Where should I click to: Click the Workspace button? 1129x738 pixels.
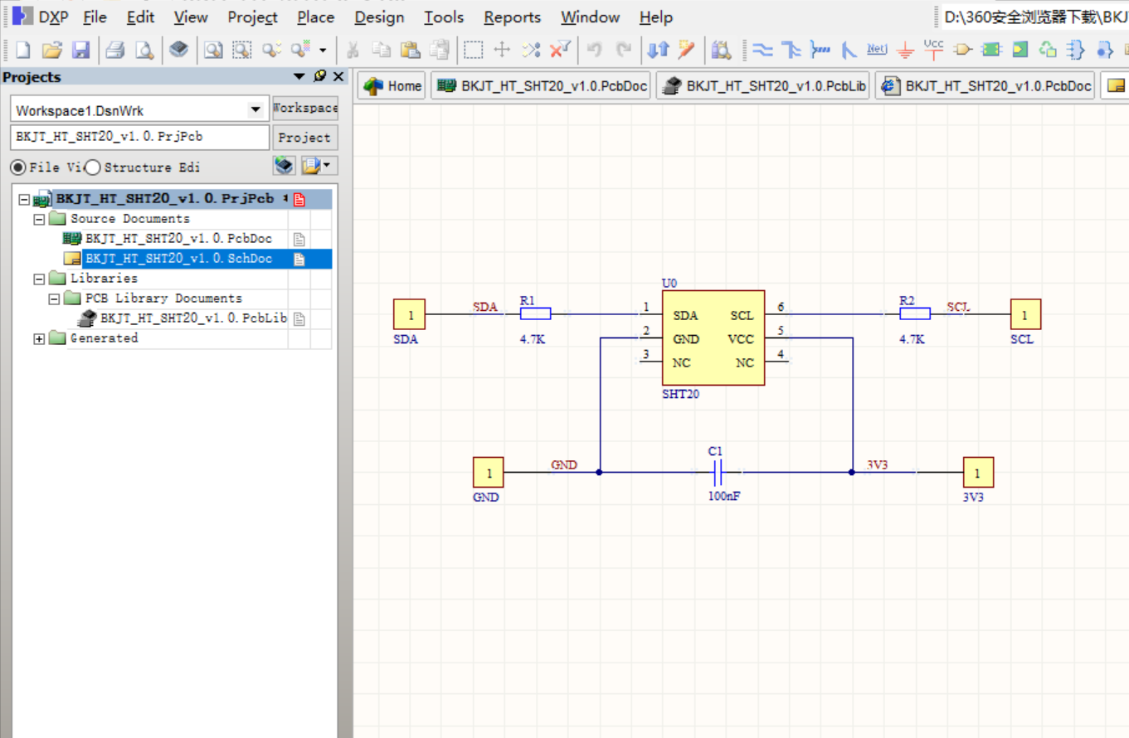[x=305, y=108]
